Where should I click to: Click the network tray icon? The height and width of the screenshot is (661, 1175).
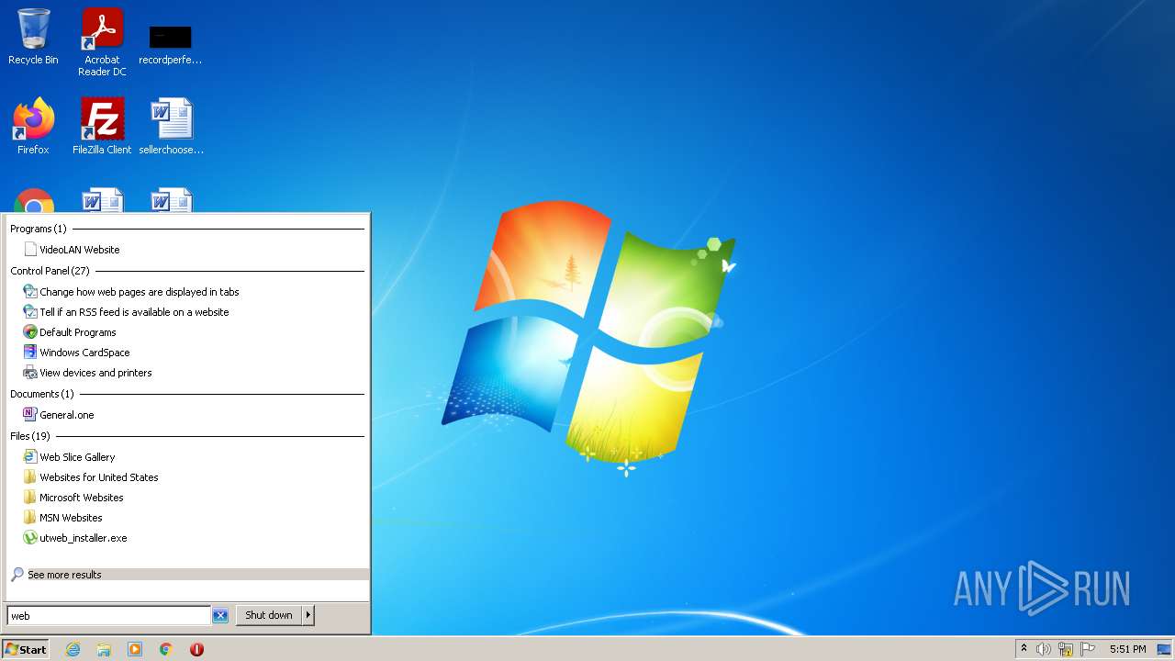click(x=1066, y=649)
